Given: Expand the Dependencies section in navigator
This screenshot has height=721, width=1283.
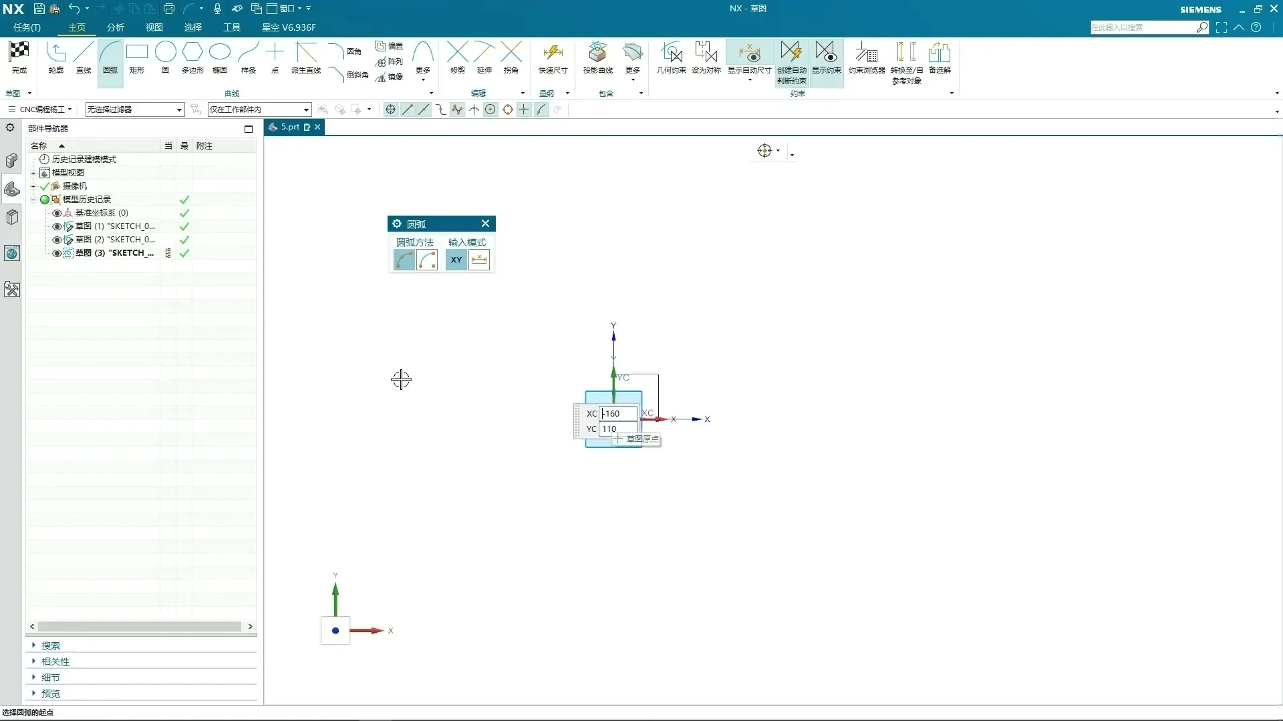Looking at the screenshot, I should 55,662.
